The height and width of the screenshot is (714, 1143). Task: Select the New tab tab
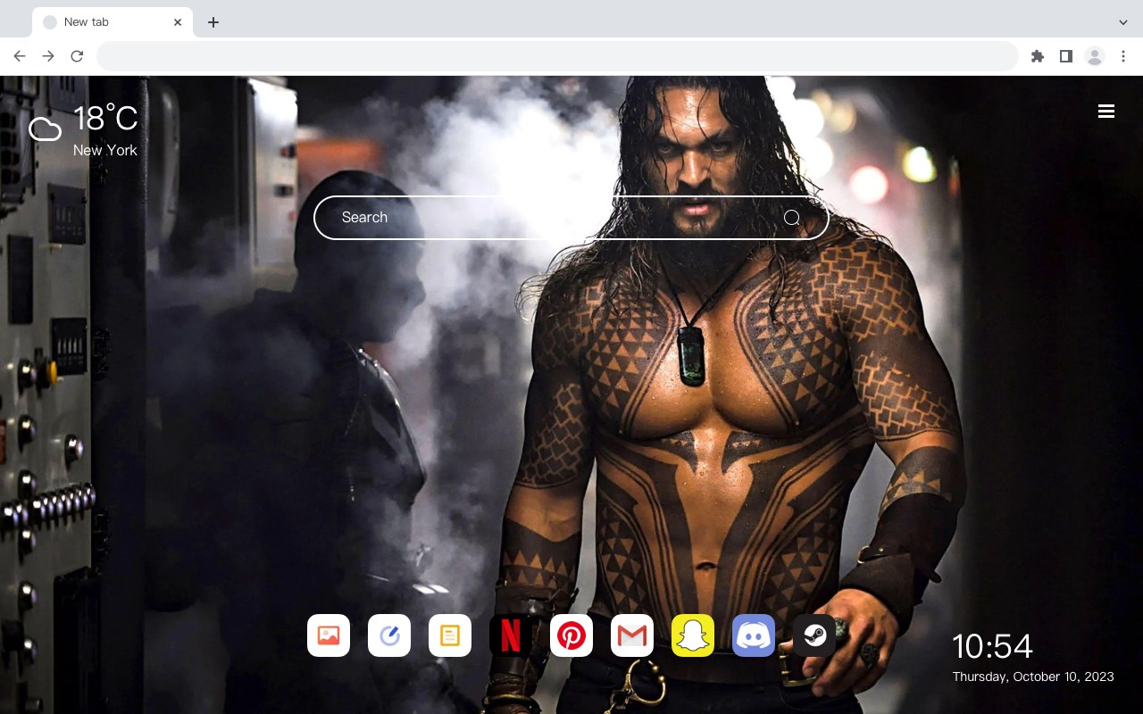(113, 22)
